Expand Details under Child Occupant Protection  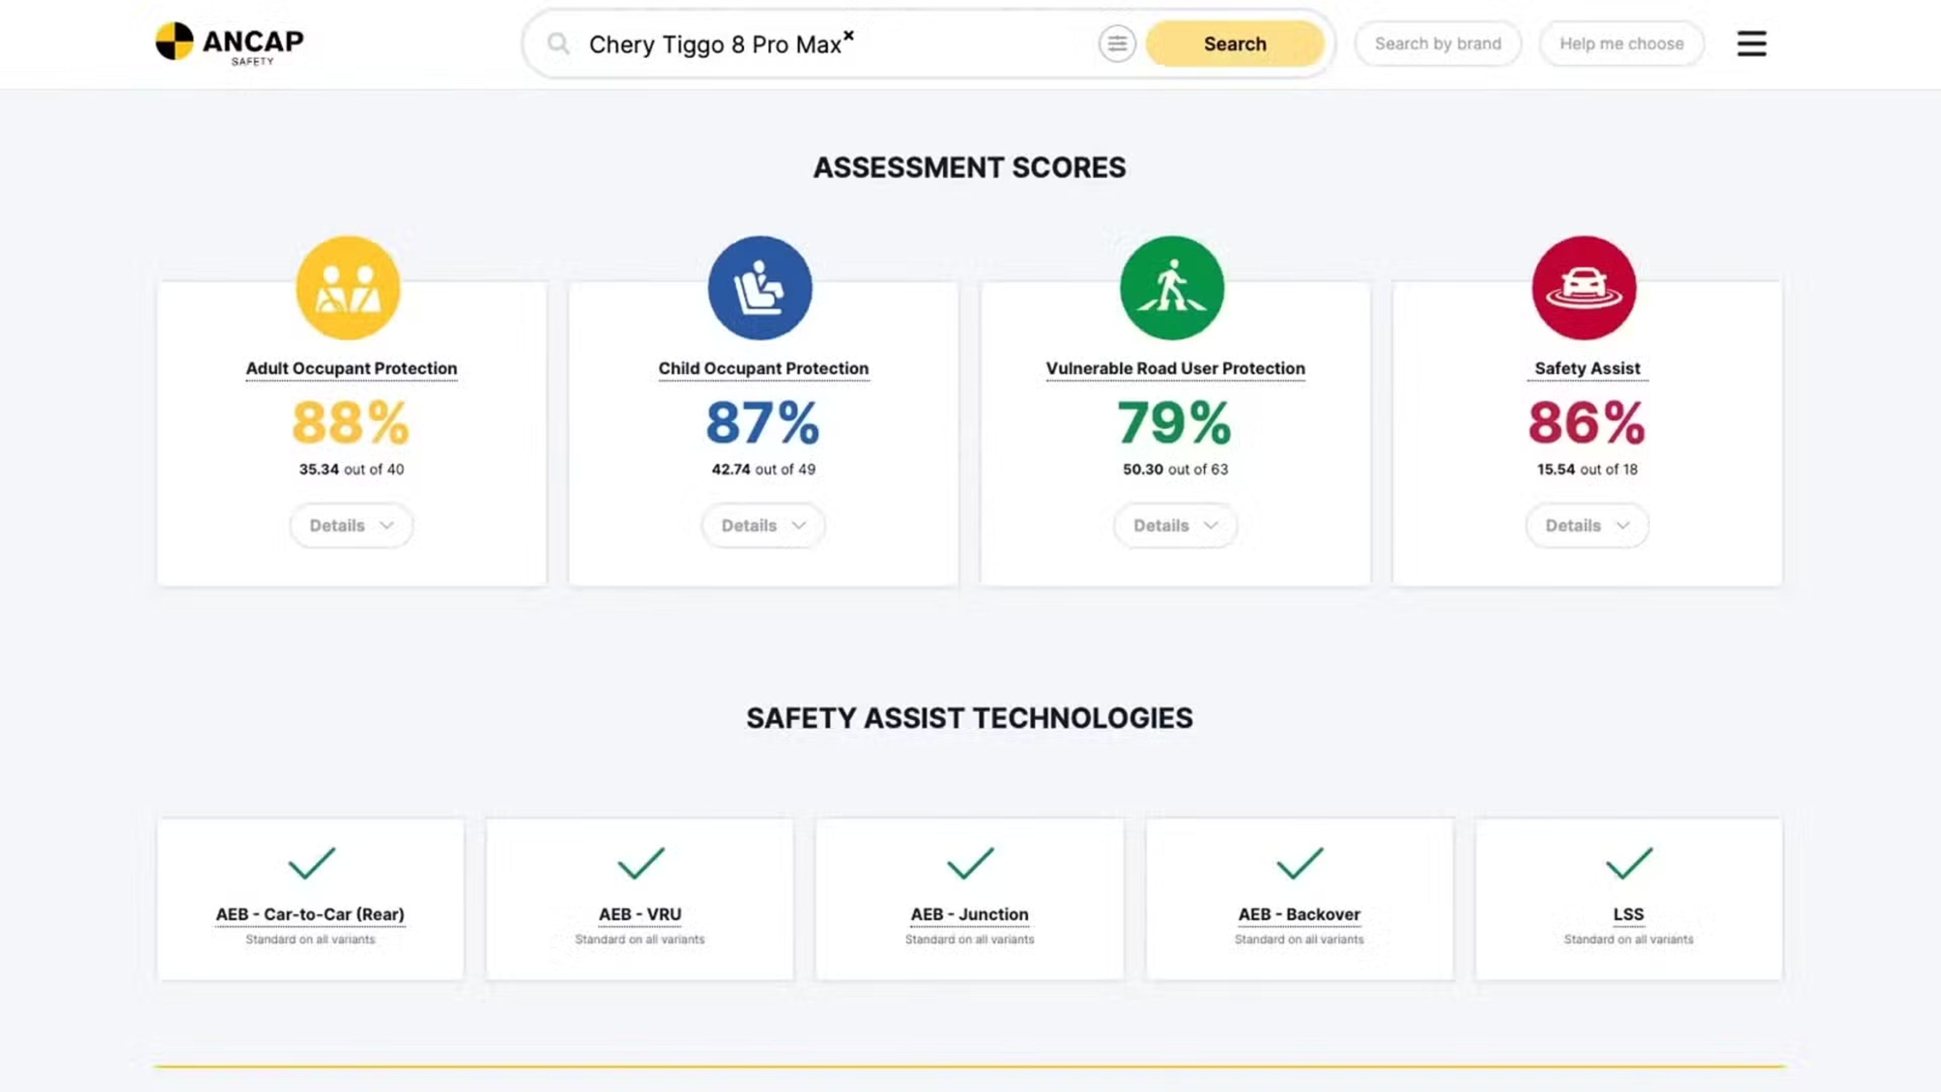(763, 525)
